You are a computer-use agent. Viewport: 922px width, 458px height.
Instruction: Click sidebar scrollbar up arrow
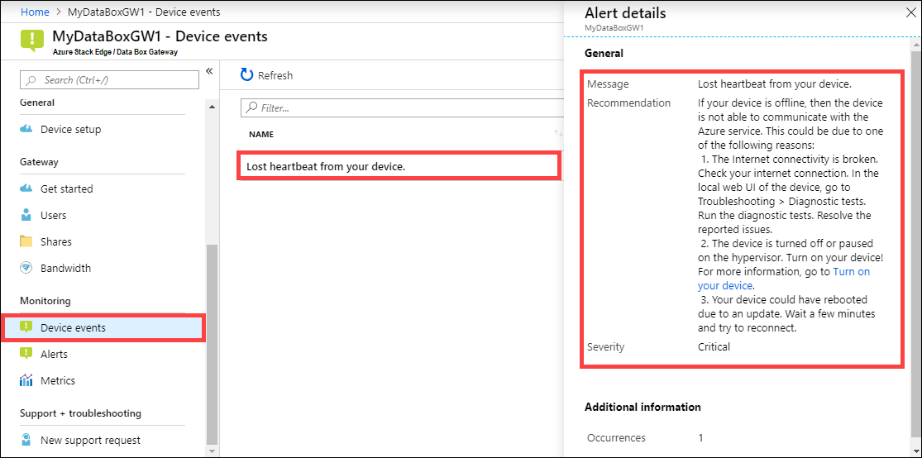click(x=212, y=106)
